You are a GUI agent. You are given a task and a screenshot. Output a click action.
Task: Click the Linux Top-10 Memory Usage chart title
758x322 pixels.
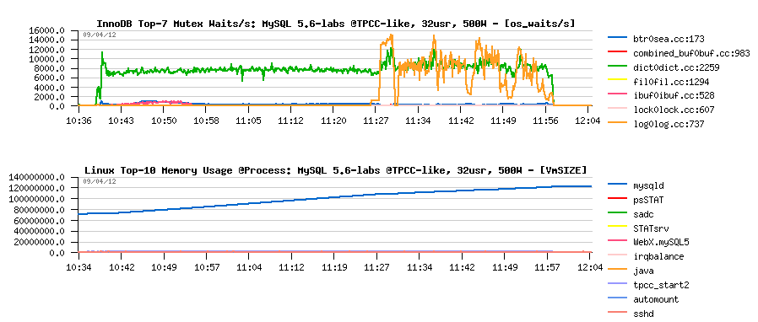pyautogui.click(x=336, y=170)
